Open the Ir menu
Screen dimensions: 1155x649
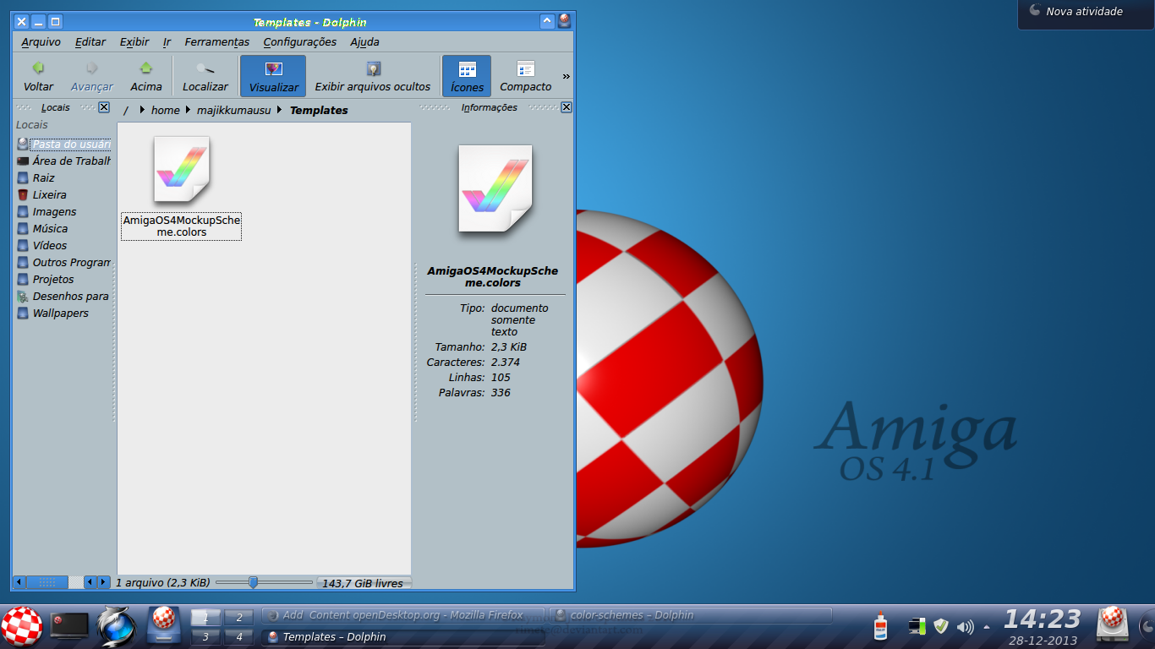click(x=167, y=41)
